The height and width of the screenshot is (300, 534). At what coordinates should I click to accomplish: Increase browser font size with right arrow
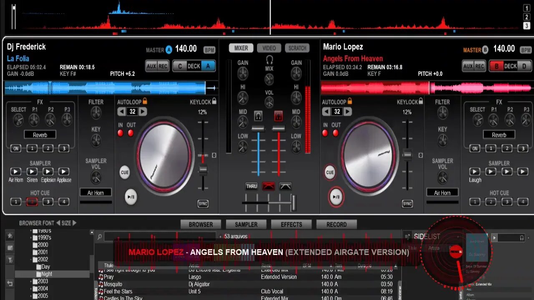pos(74,223)
